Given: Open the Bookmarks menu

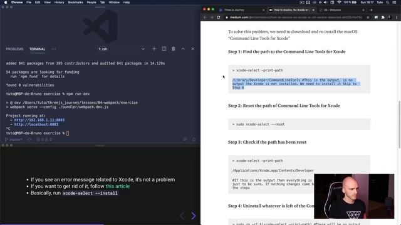Looking at the screenshot, I should 75,2.
